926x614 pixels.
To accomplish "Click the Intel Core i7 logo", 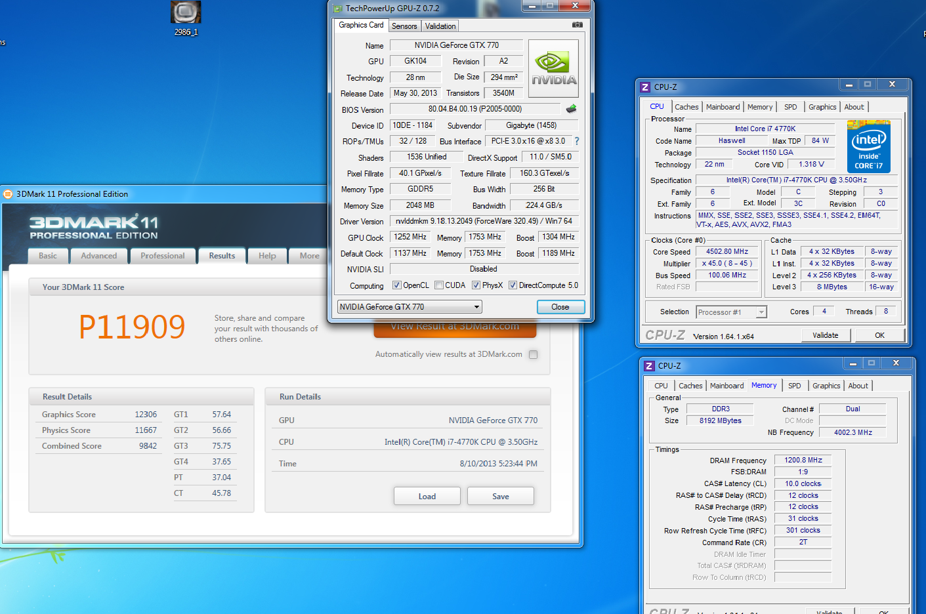I will 868,147.
